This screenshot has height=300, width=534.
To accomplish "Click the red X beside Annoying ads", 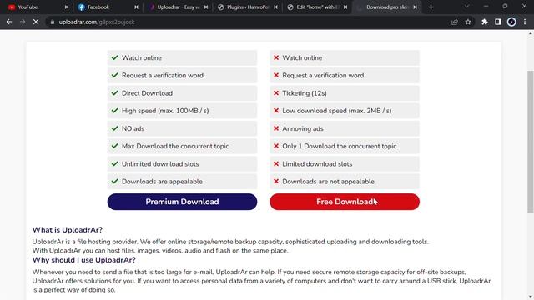I will click(x=276, y=128).
